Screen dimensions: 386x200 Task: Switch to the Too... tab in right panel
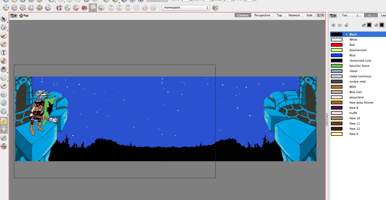(346, 15)
